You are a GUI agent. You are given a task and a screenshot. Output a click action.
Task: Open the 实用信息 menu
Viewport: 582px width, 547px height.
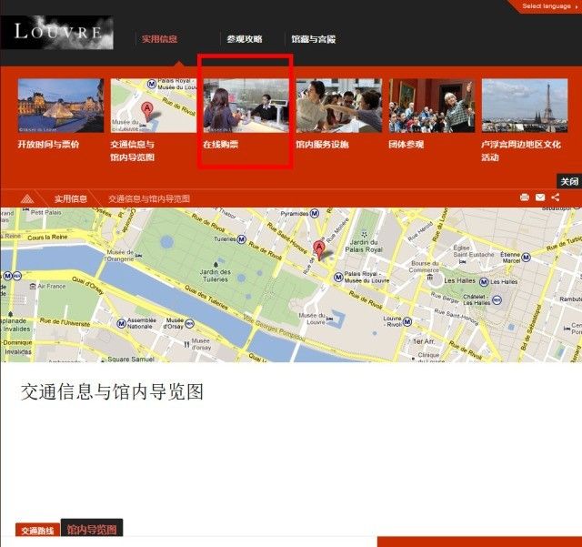[x=160, y=39]
